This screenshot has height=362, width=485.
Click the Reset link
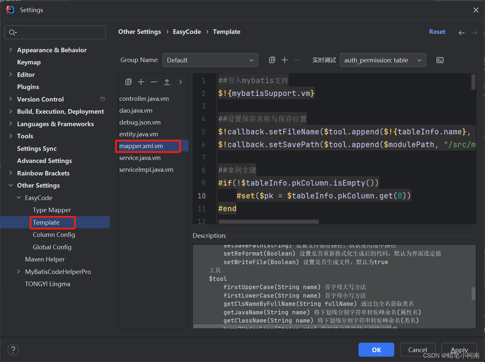tap(437, 32)
